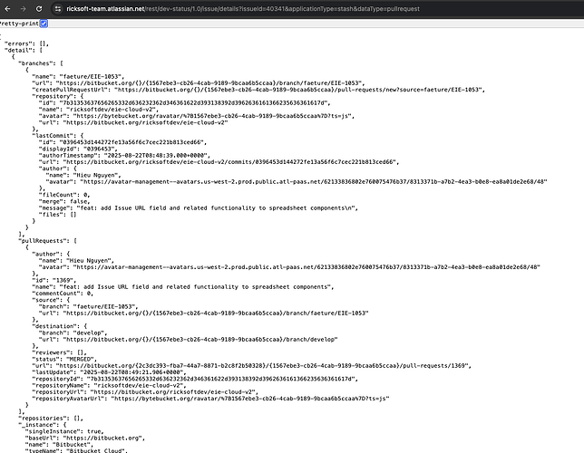The width and height of the screenshot is (584, 453).
Task: Untick the Pretty-print checkbox
Action: pyautogui.click(x=44, y=24)
